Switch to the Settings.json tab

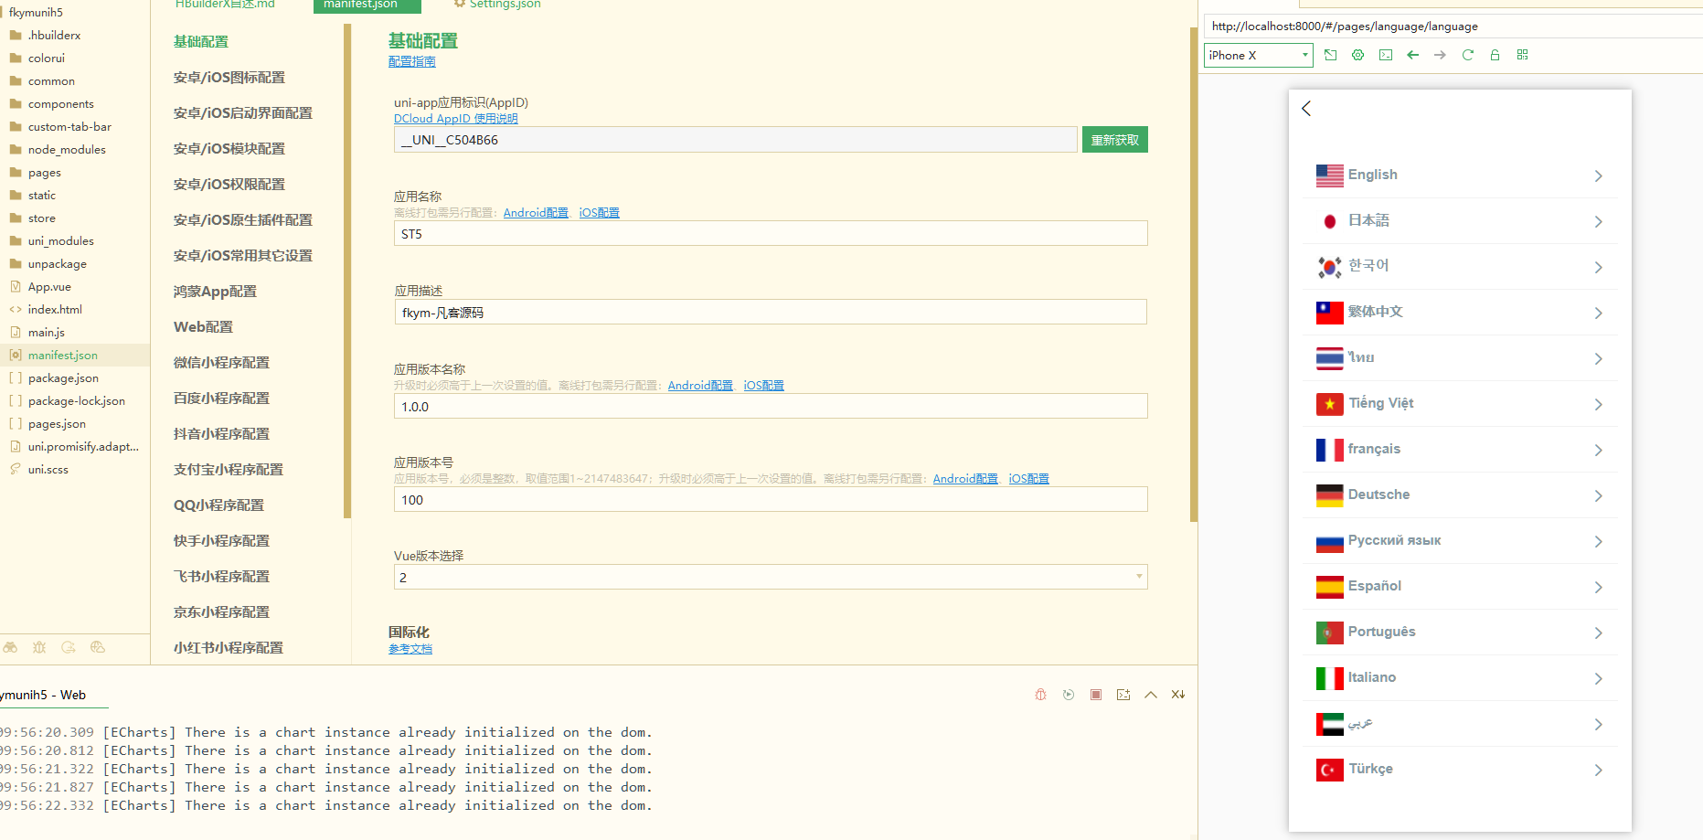point(504,5)
